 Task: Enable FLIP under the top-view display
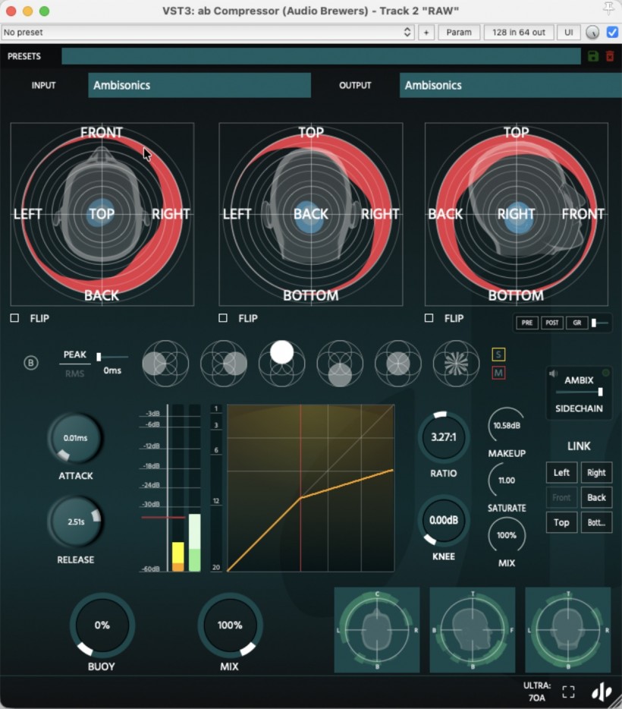pos(14,318)
